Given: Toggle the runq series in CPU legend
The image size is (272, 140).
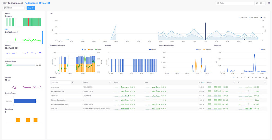Looking at the screenshot, I should click(x=263, y=17).
